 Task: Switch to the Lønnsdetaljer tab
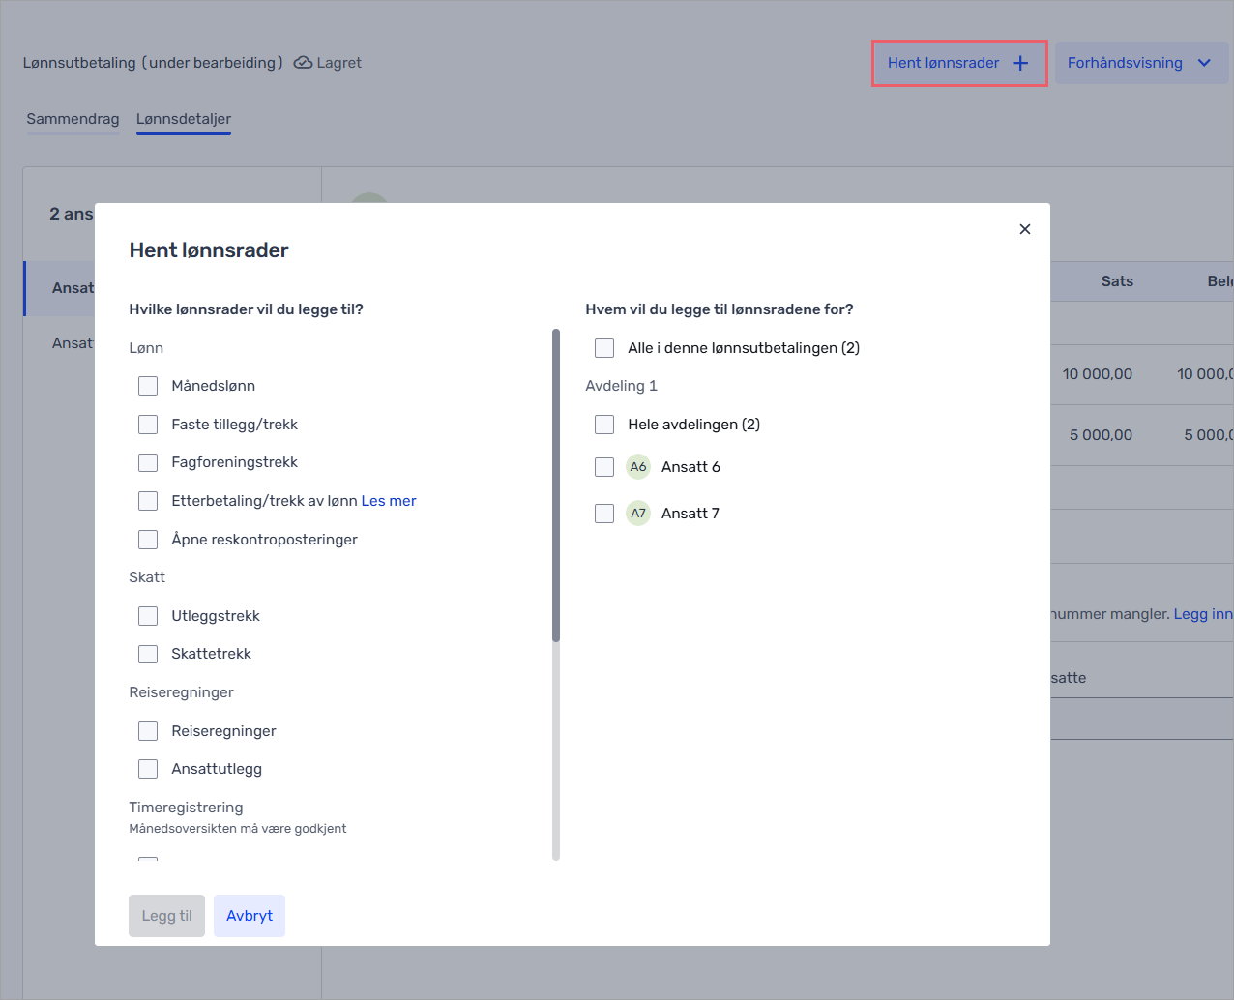coord(184,119)
